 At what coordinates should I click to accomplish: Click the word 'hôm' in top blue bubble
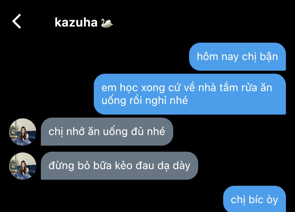207,57
